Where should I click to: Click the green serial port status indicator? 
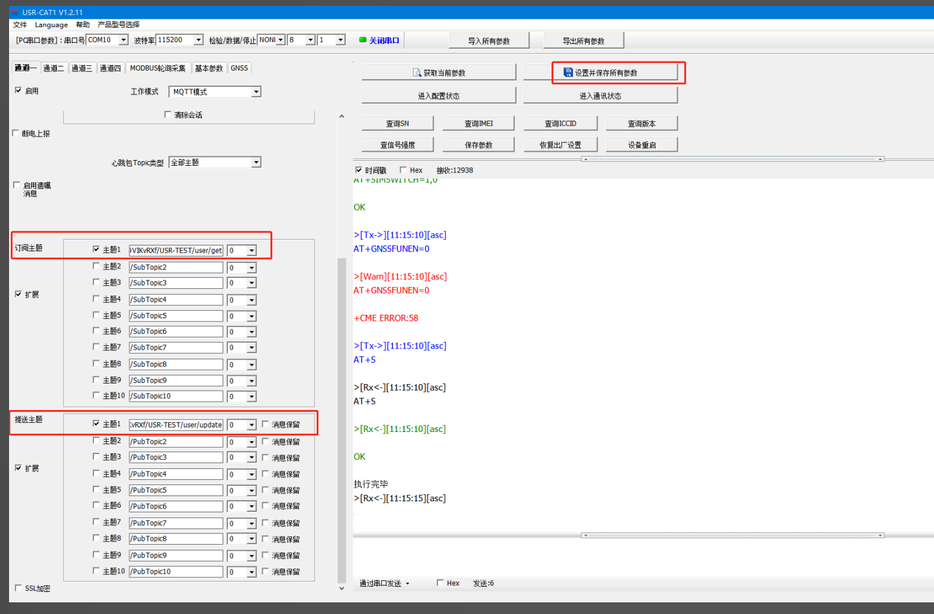pos(362,40)
